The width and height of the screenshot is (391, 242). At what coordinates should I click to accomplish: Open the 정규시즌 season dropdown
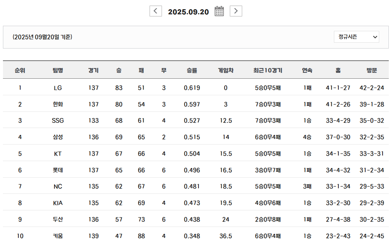tap(356, 37)
